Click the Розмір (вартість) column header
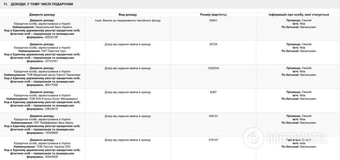Screen dimensions: 340x160 (x=213, y=14)
